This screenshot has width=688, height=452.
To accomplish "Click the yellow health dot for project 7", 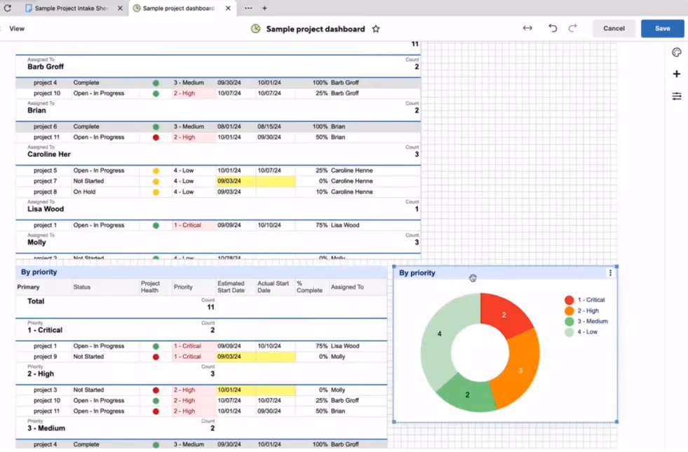I will pos(156,182).
